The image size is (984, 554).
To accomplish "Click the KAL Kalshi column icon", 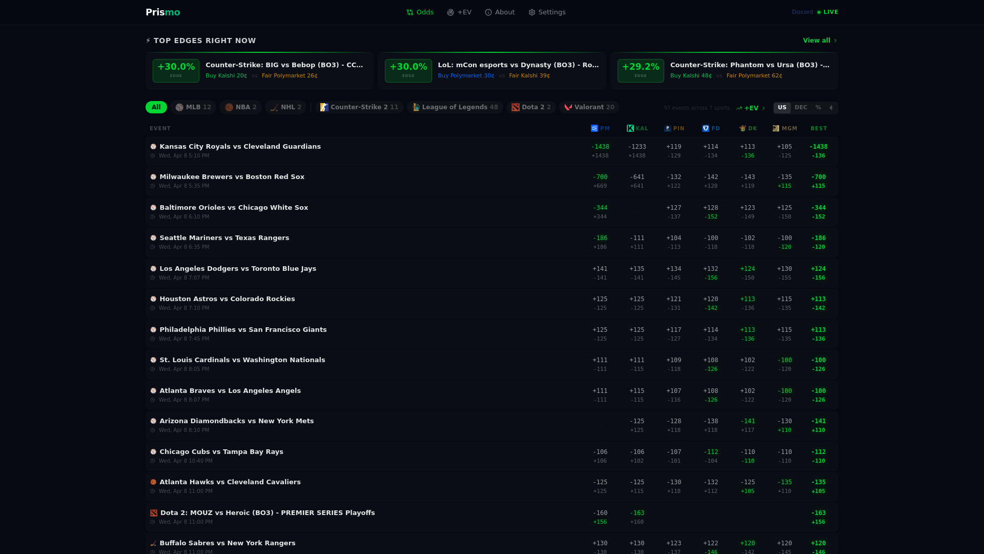I will pos(630,129).
